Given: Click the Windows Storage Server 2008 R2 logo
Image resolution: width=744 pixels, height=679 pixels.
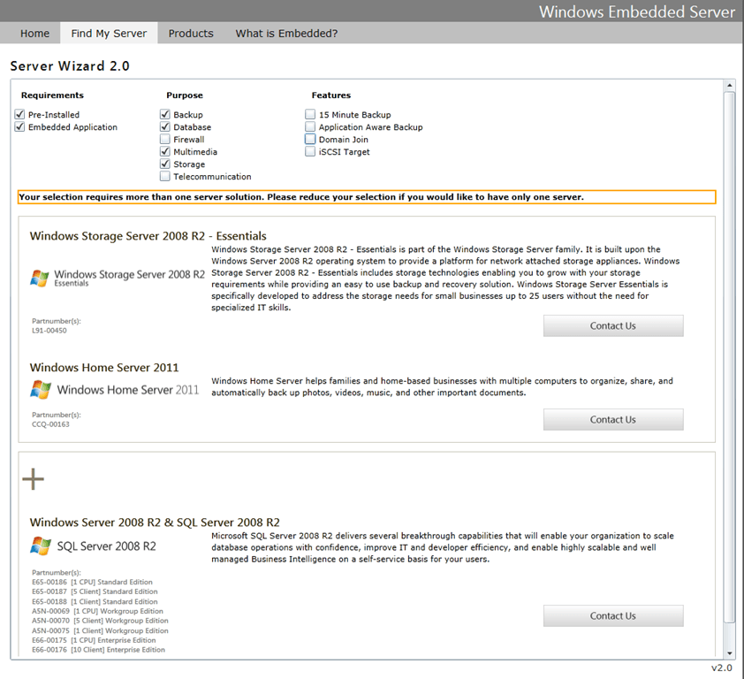Looking at the screenshot, I should (118, 278).
